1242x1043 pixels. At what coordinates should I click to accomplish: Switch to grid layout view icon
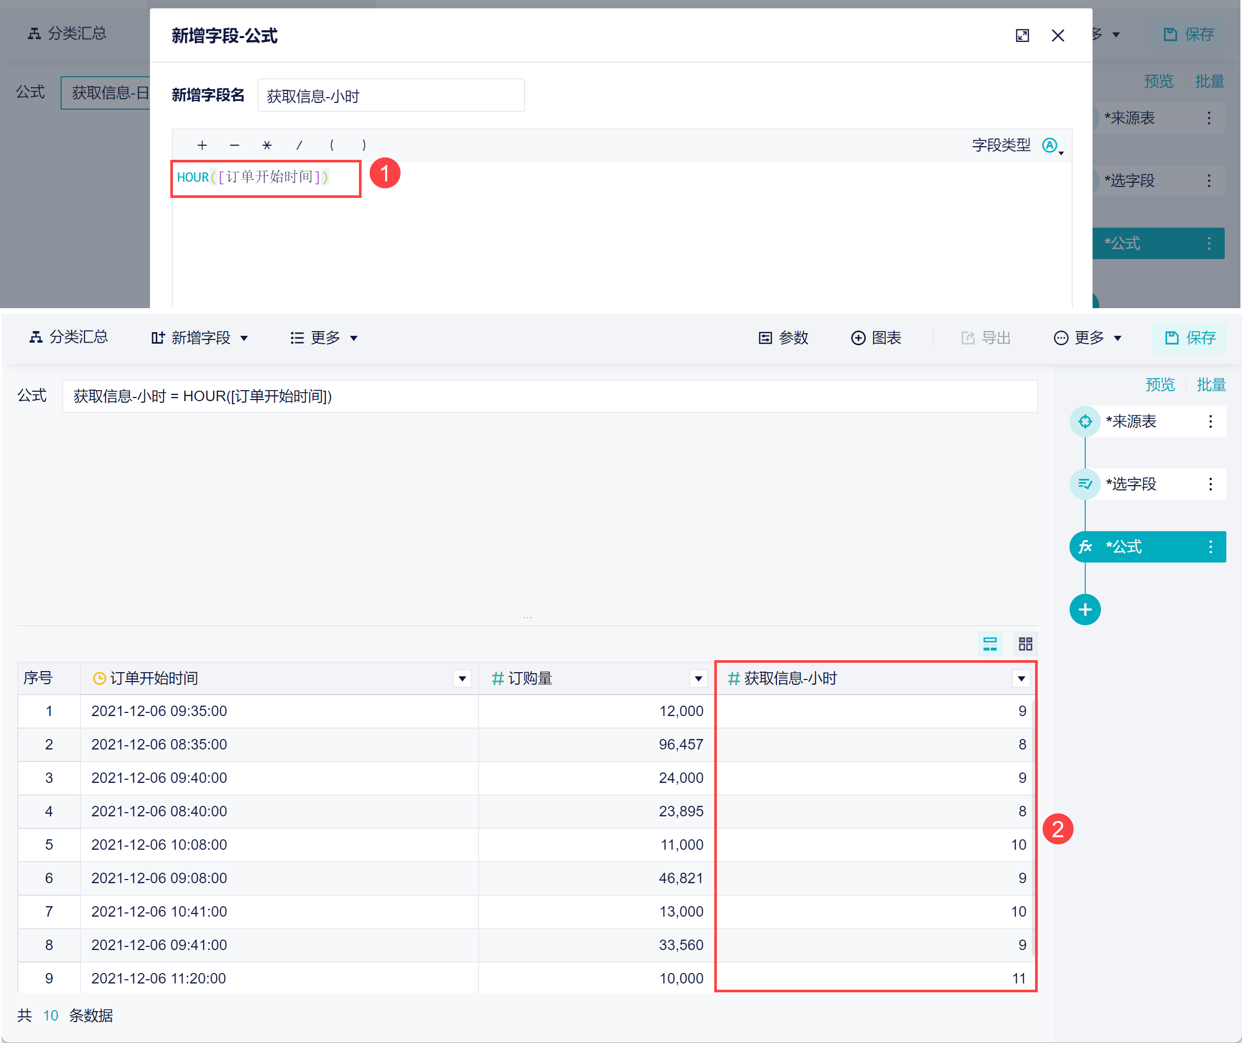1025,643
